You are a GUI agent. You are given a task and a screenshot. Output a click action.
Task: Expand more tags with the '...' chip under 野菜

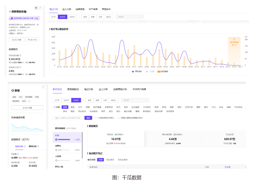[x=29, y=101]
